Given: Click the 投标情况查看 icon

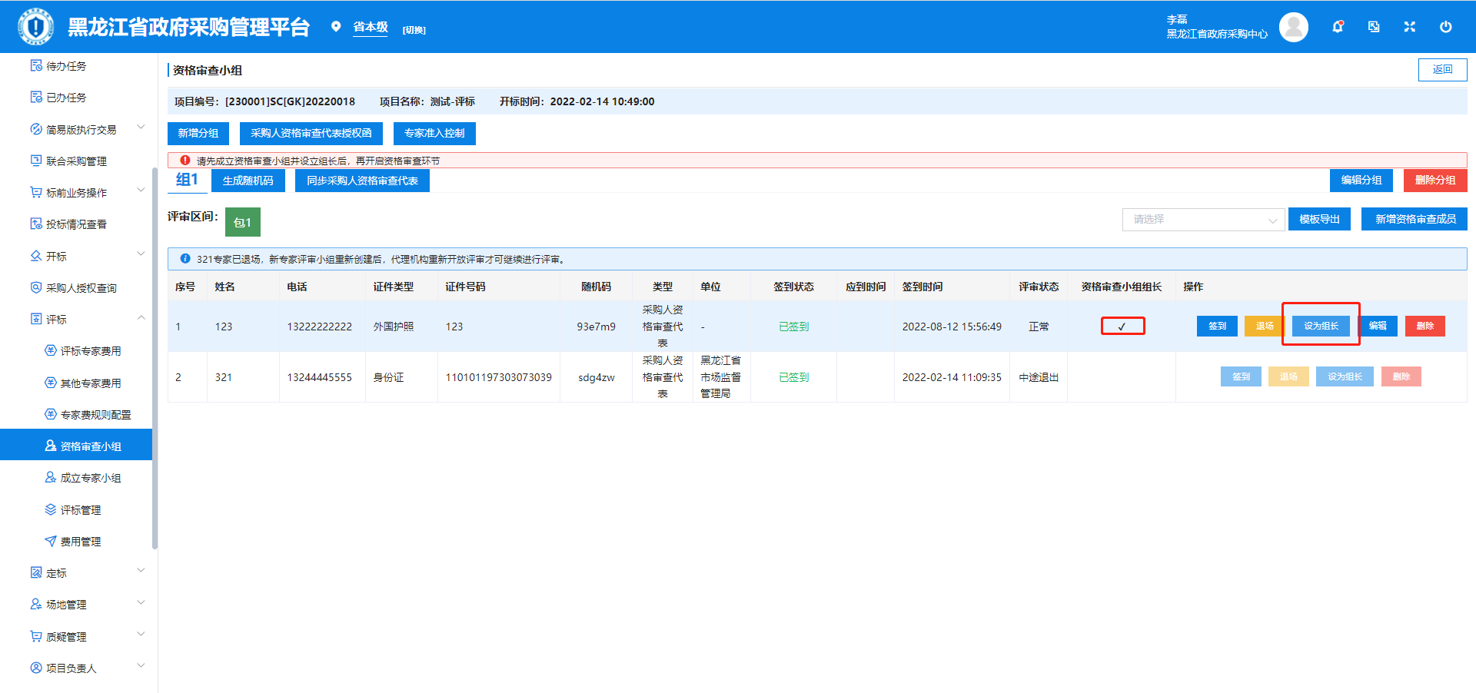Looking at the screenshot, I should pyautogui.click(x=36, y=224).
